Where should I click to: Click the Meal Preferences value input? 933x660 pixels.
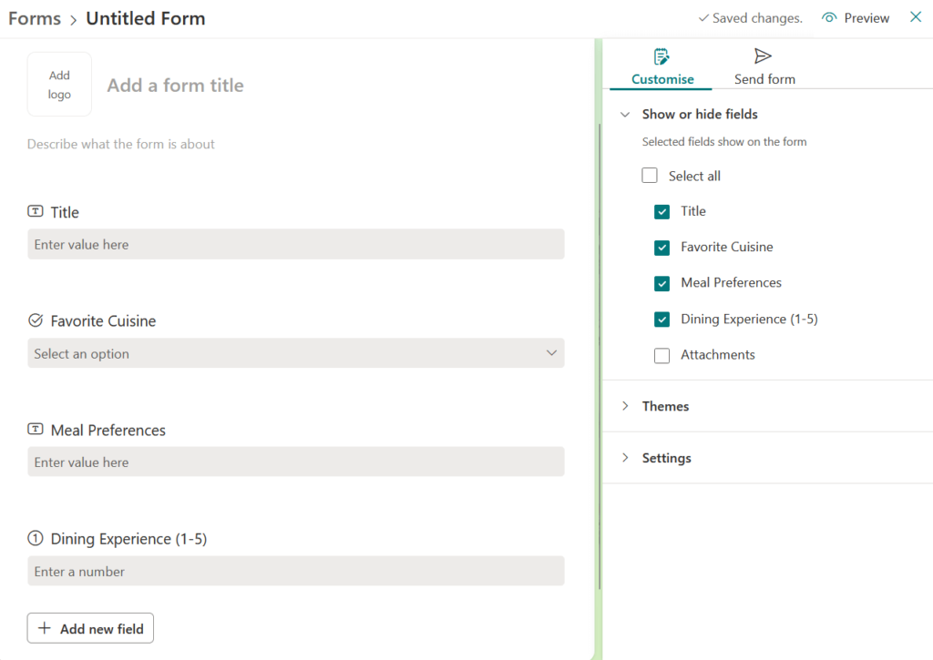[296, 462]
